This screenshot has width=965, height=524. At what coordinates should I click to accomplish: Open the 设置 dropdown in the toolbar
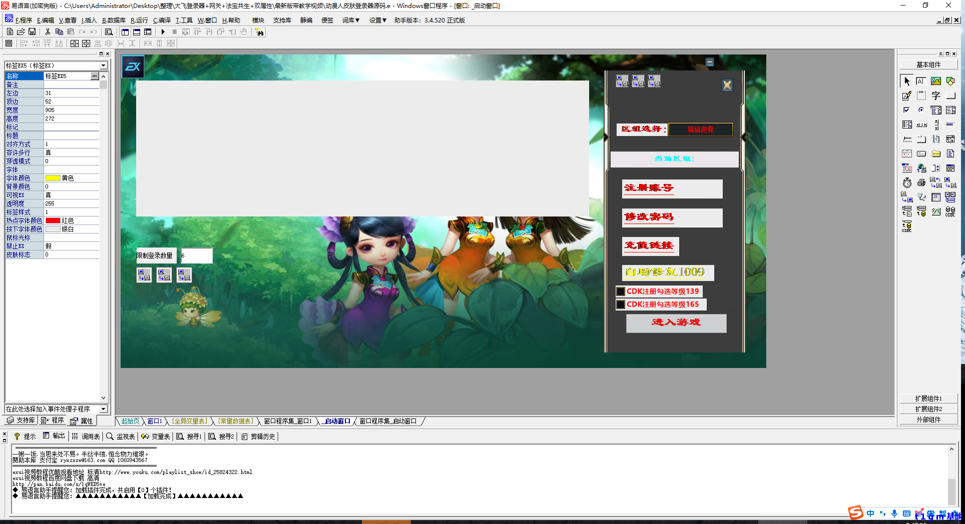coord(378,20)
